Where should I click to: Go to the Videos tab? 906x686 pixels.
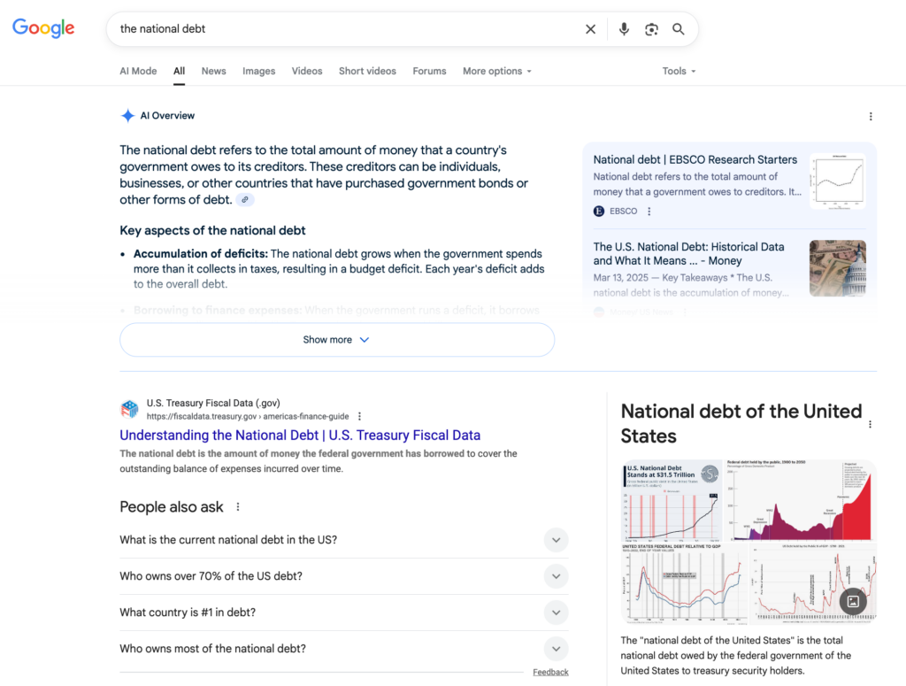[x=307, y=71]
